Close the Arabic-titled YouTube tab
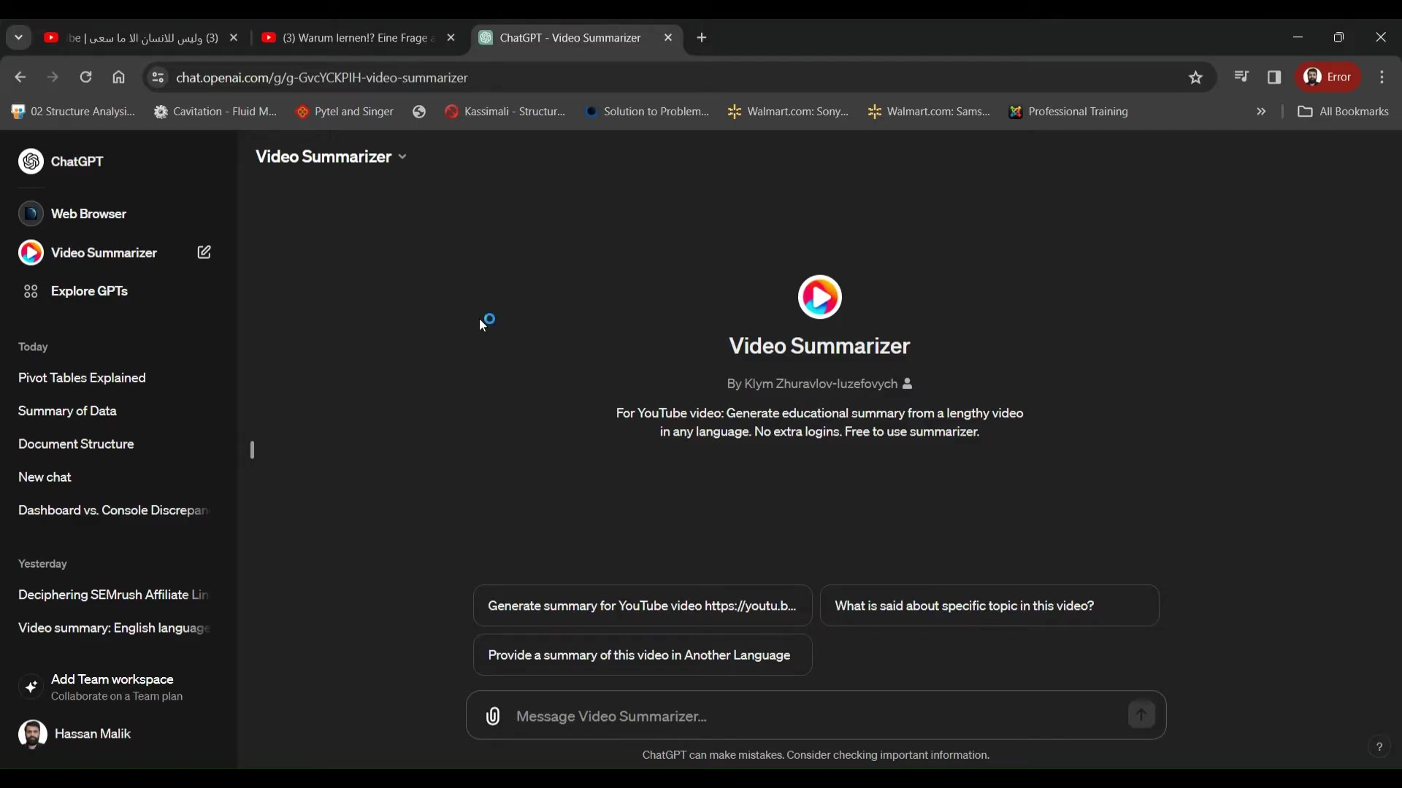The image size is (1402, 788). click(234, 38)
